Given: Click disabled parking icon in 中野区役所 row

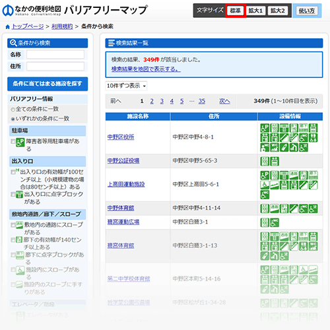Looking at the screenshot, I should click(x=265, y=128).
